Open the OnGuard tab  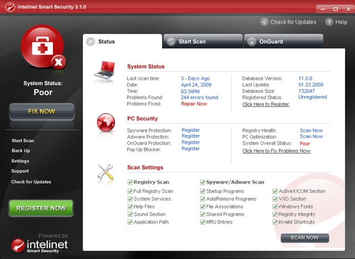(x=272, y=42)
